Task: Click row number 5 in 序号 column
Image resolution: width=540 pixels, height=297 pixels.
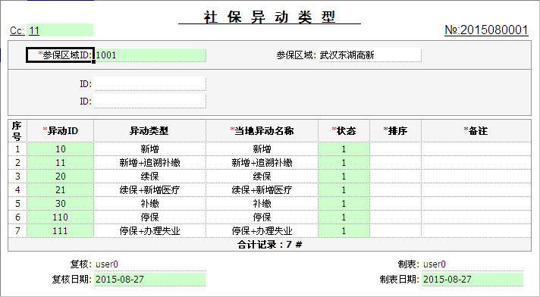Action: pyautogui.click(x=17, y=203)
